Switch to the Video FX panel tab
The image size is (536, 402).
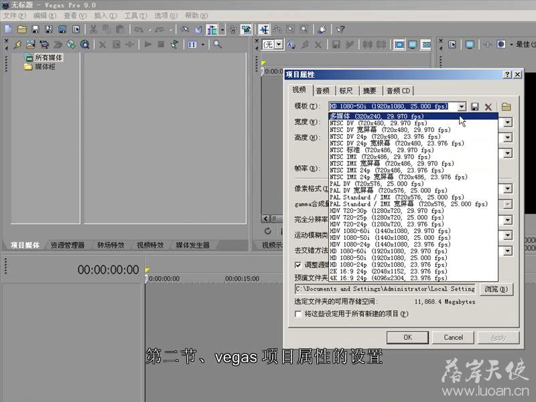[150, 245]
